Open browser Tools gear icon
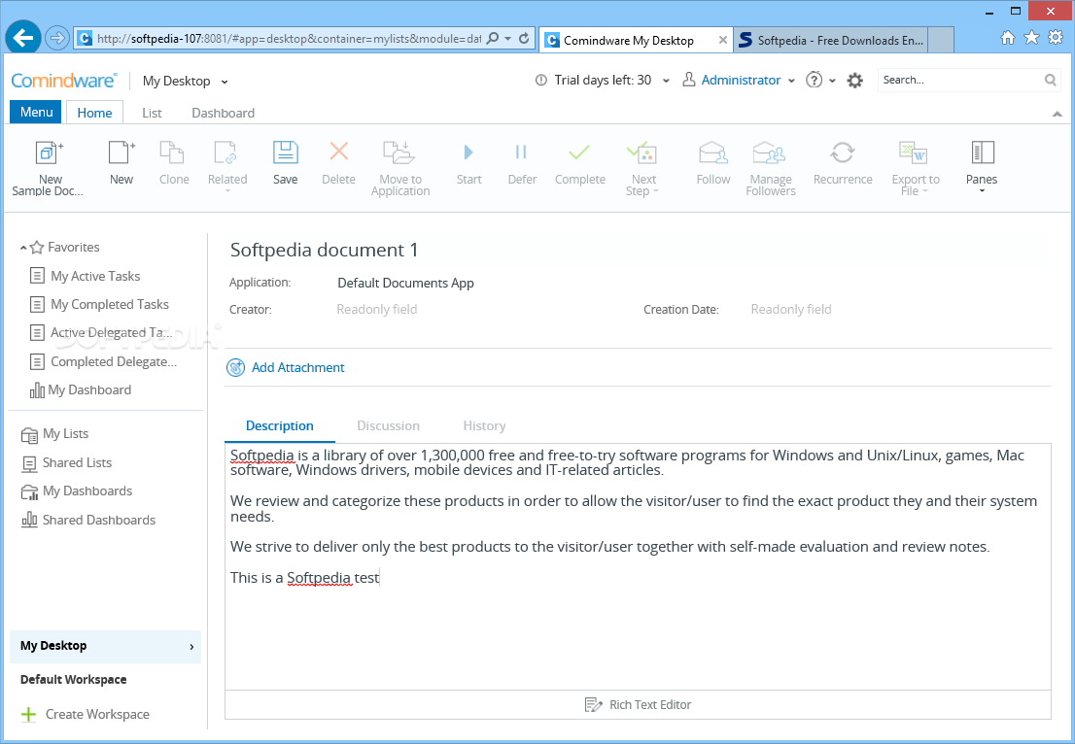This screenshot has width=1075, height=744. pyautogui.click(x=1056, y=38)
